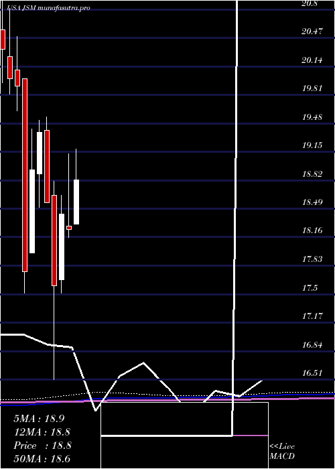Screen dimensions: 335x469
Task: Select the 17.83 price axis label
Action: [x=312, y=259]
